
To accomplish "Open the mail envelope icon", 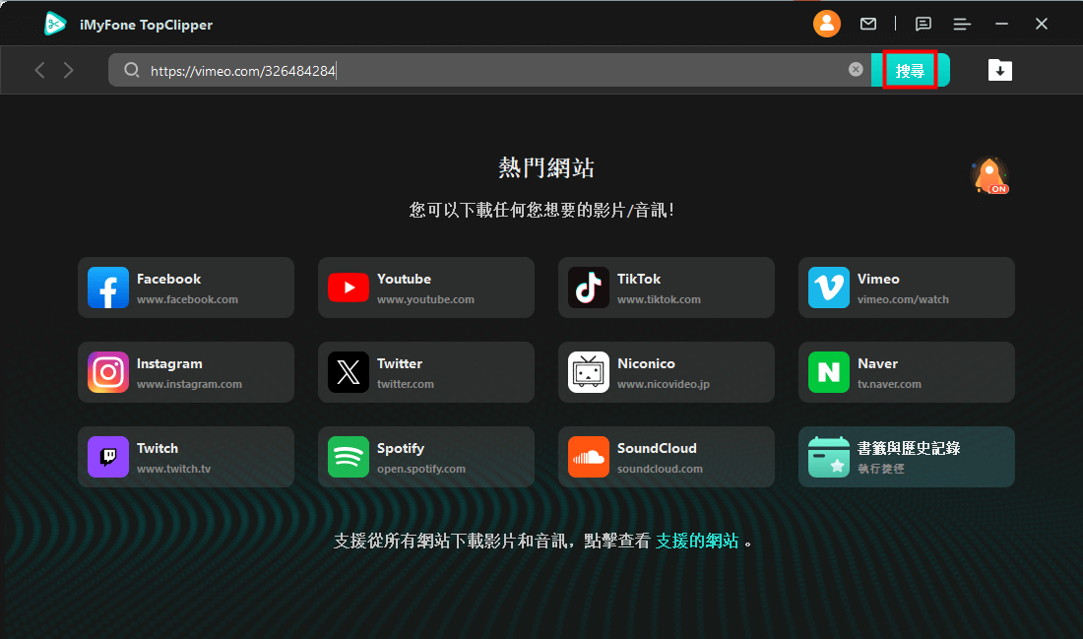I will (x=868, y=25).
